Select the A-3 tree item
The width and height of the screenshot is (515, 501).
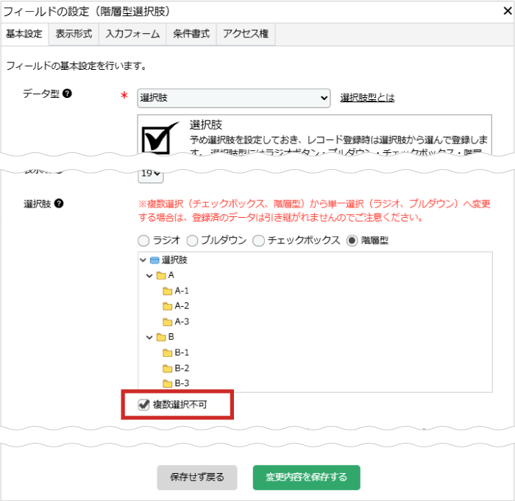(x=182, y=321)
